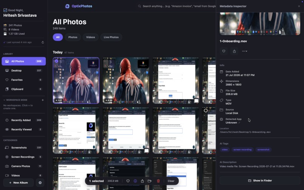Screen dimensions: 304x190
Task: Favorite the file via inspector heart icon
Action: (224, 51)
